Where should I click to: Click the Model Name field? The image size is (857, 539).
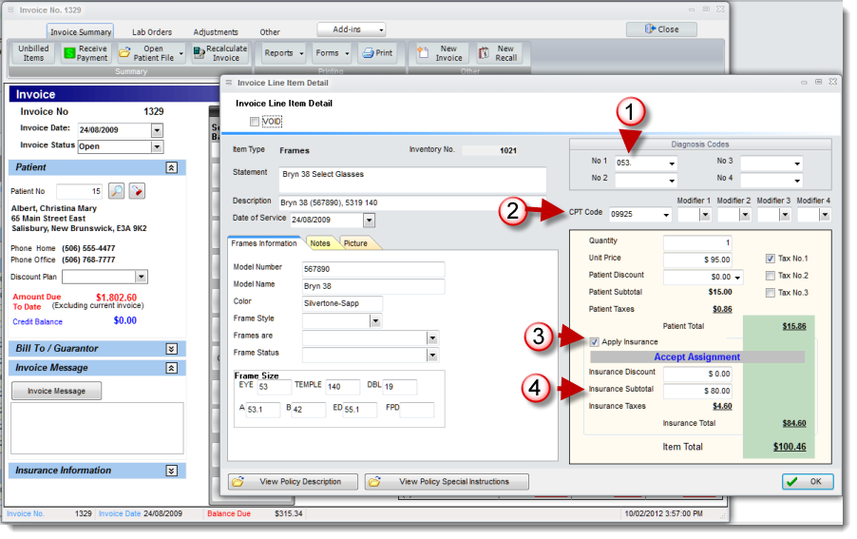click(373, 286)
